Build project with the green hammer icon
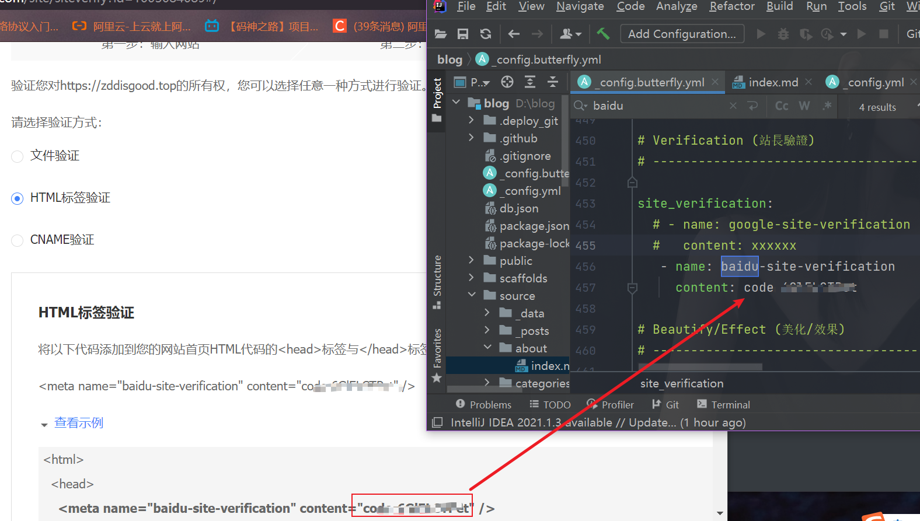The width and height of the screenshot is (920, 521). [x=603, y=34]
